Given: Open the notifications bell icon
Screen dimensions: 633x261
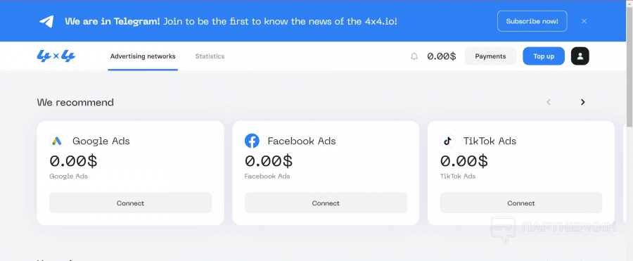Looking at the screenshot, I should [414, 56].
